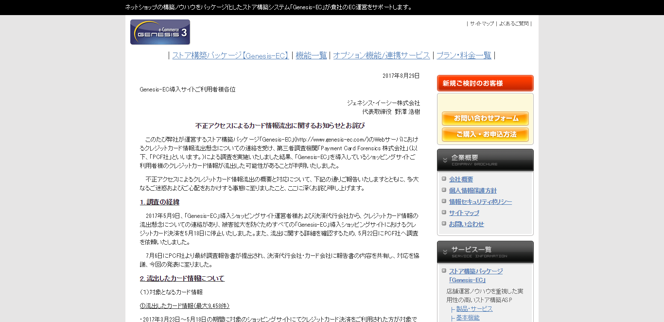Image resolution: width=664 pixels, height=322 pixels.
Task: Open お問い合わせ link in 企業概要 panel
Action: coord(467,224)
